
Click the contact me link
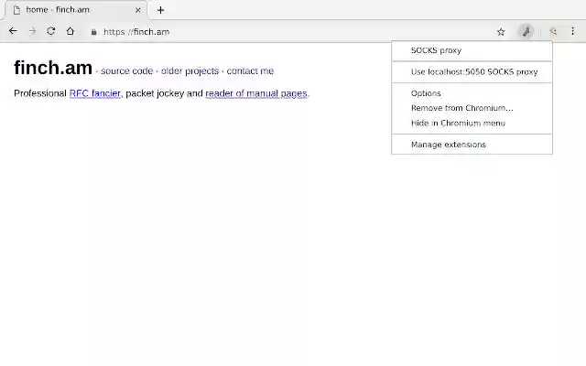tap(250, 71)
